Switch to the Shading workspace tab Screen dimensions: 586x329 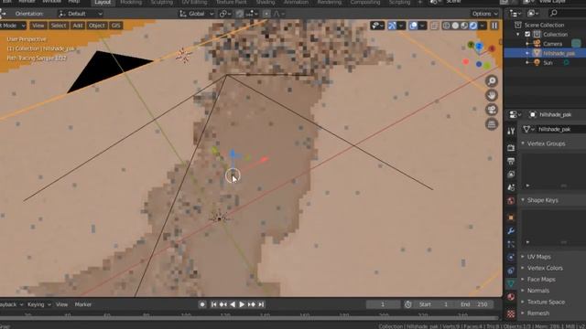(x=266, y=3)
